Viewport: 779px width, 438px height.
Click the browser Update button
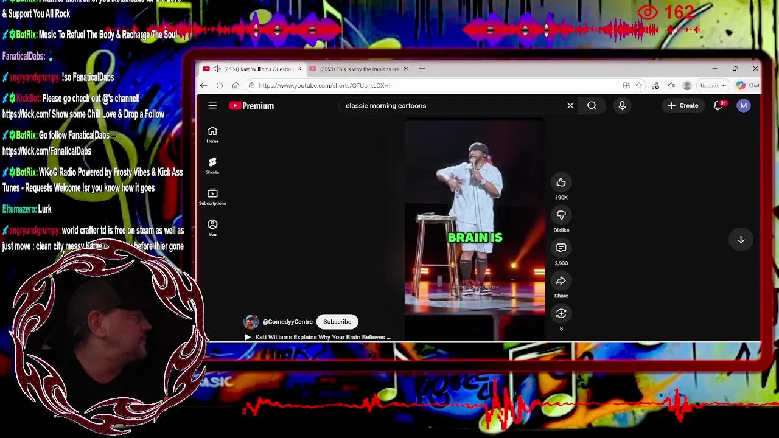[x=713, y=85]
